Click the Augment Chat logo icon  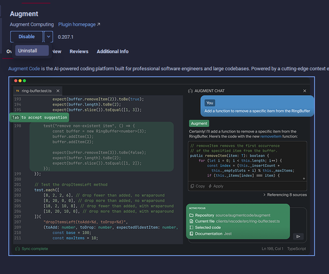coord(190,91)
